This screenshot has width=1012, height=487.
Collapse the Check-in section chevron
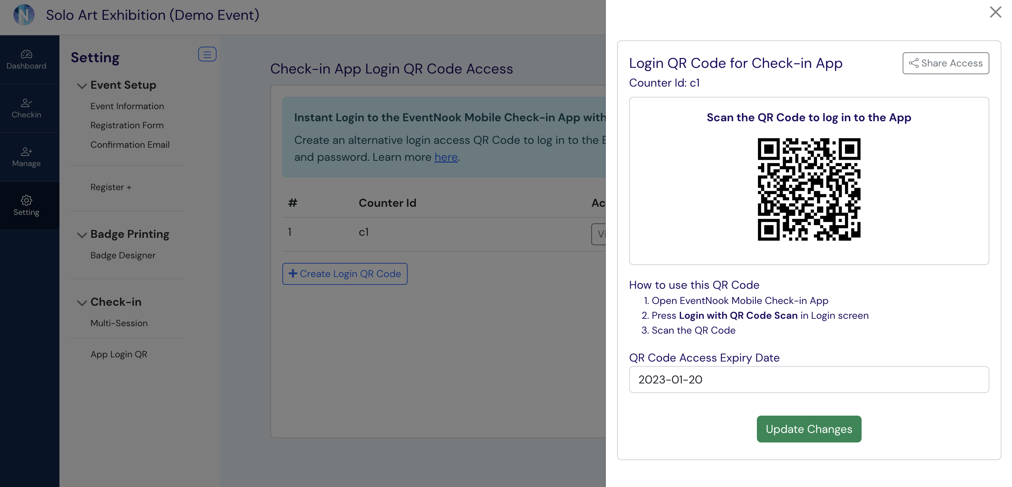coord(82,303)
